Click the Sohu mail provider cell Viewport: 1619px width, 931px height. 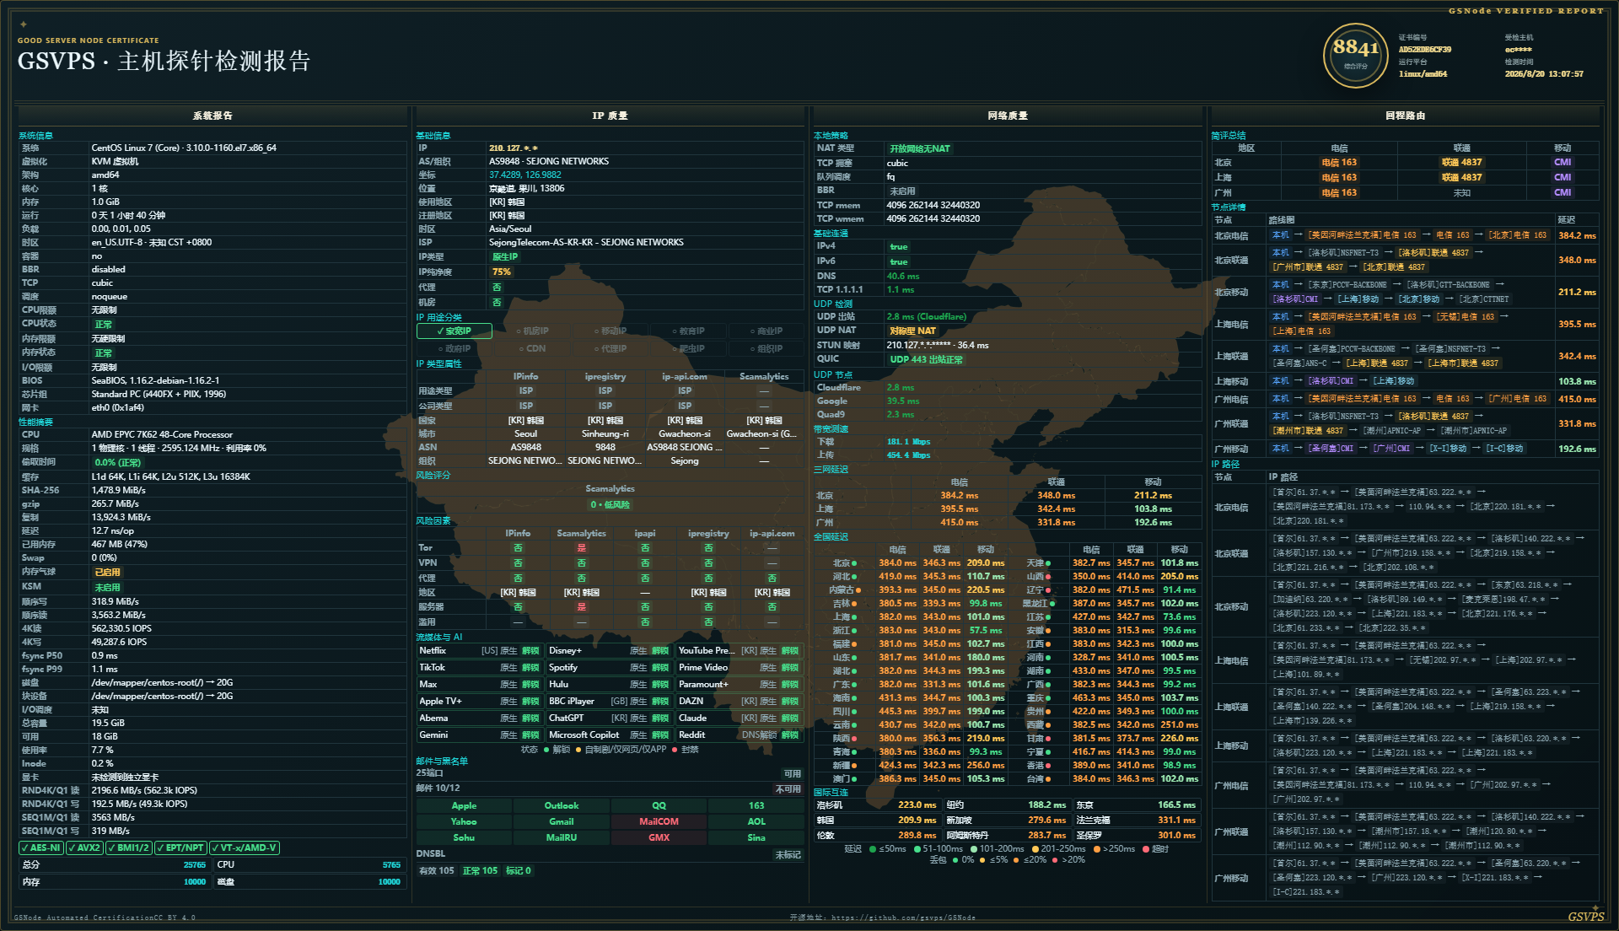(x=464, y=838)
